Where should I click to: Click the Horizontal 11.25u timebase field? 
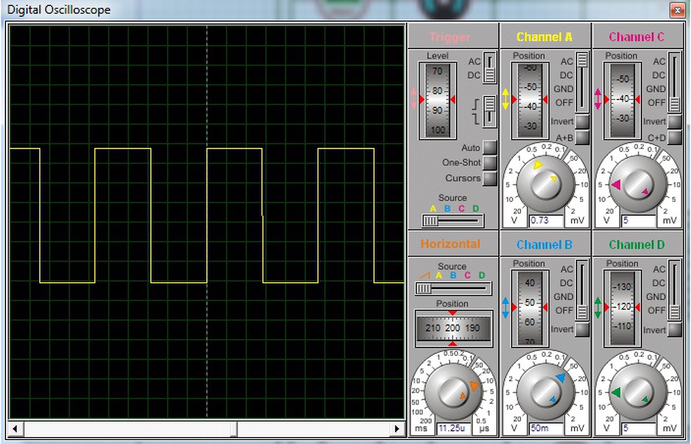tap(454, 428)
